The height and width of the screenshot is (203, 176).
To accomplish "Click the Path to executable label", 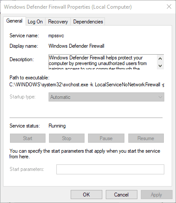I will (29, 78).
